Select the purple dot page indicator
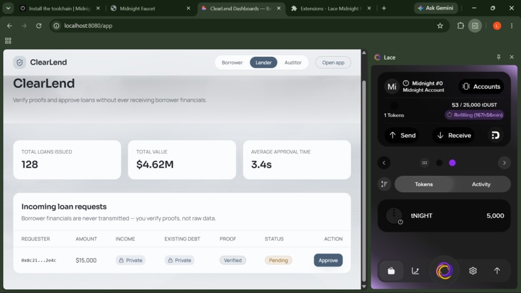Viewport: 521px width, 293px height. tap(452, 162)
